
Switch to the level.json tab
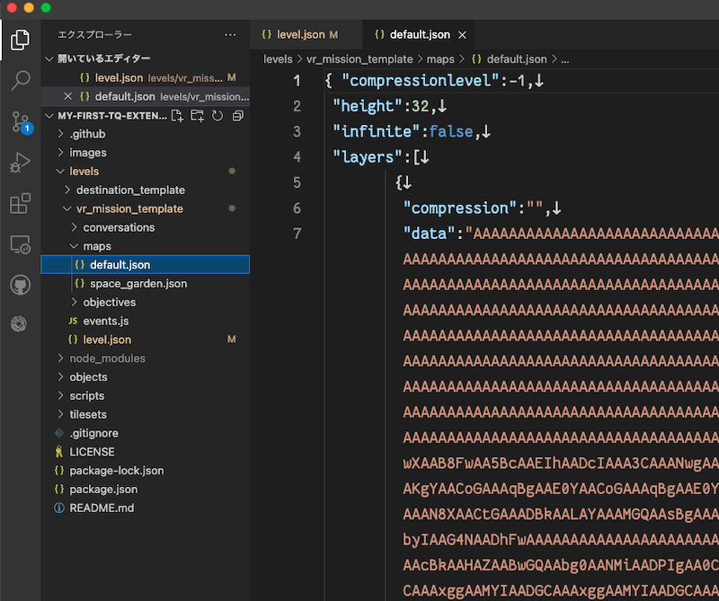306,32
